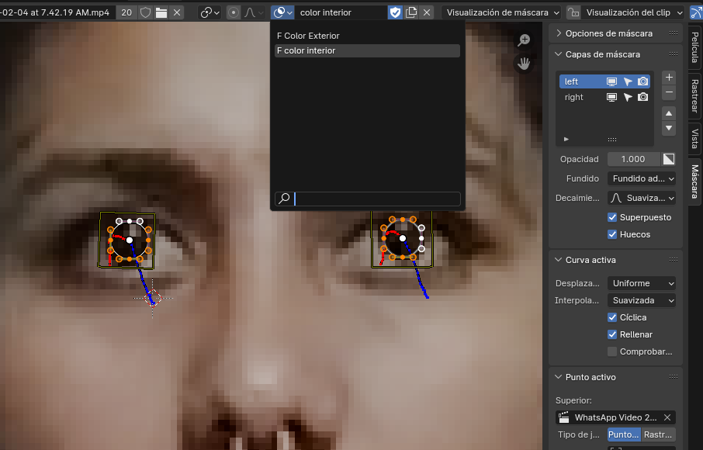The height and width of the screenshot is (450, 703).
Task: Click the hand pan viewport icon
Action: coord(523,63)
